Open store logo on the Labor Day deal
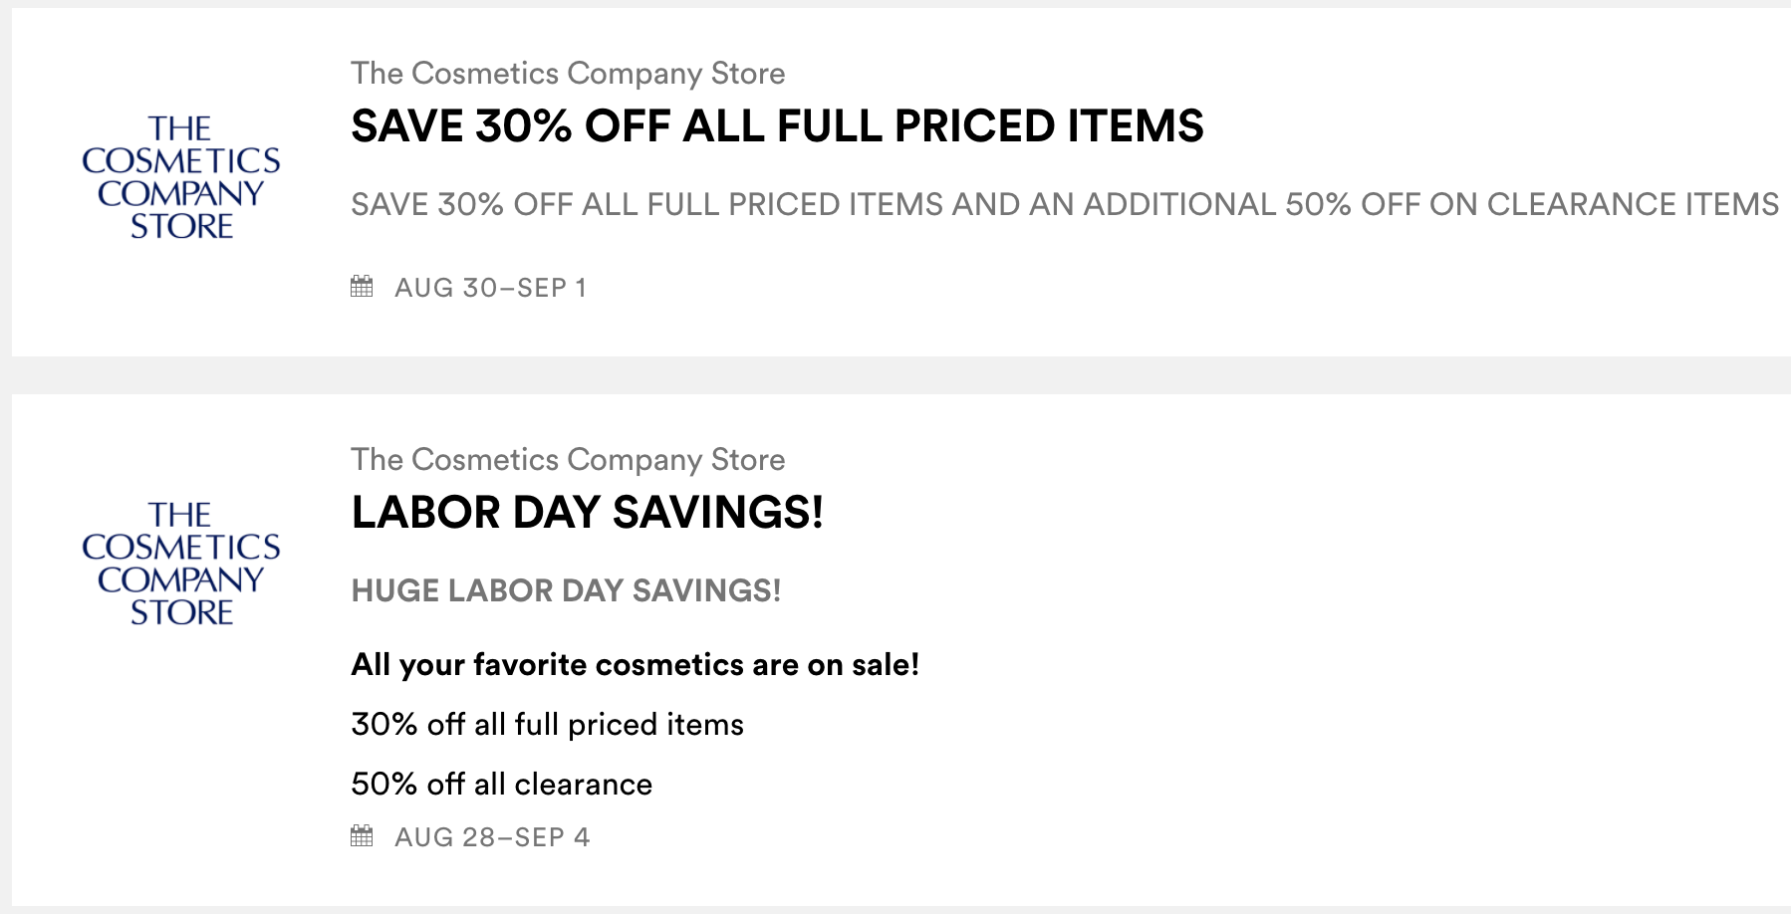1791x914 pixels. coord(181,563)
